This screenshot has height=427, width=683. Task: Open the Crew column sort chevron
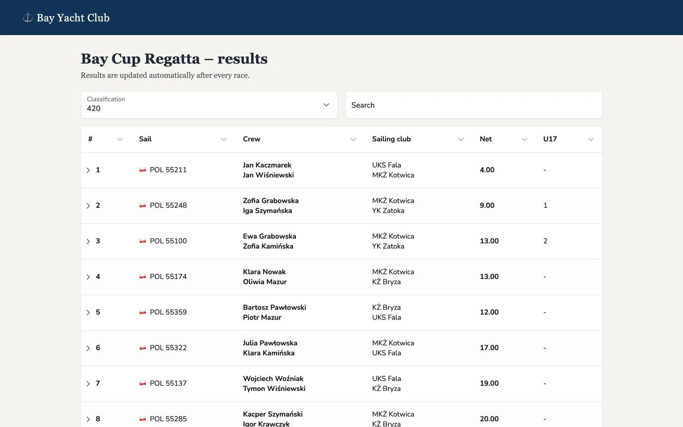[x=353, y=139]
